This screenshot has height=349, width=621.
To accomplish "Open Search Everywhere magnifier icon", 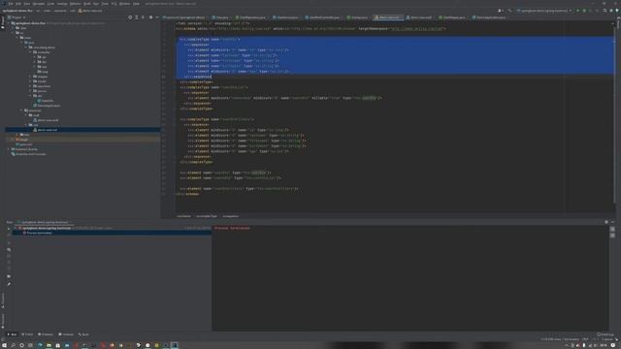I will coord(605,11).
